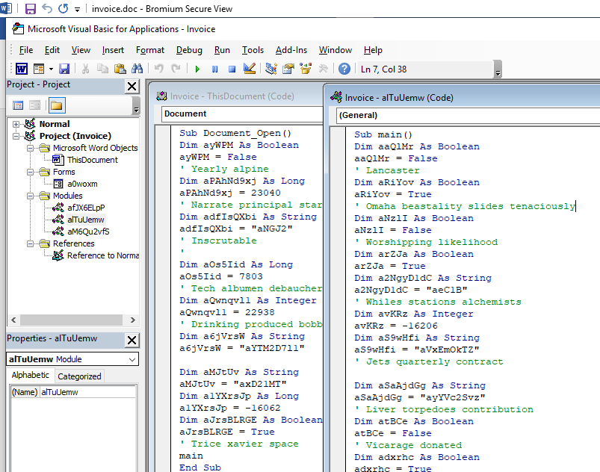Open the Format menu
This screenshot has height=472, width=600.
pyautogui.click(x=150, y=50)
